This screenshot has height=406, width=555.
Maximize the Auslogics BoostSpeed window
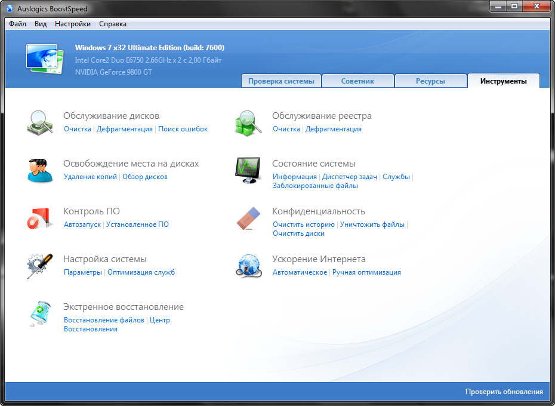(514, 7)
